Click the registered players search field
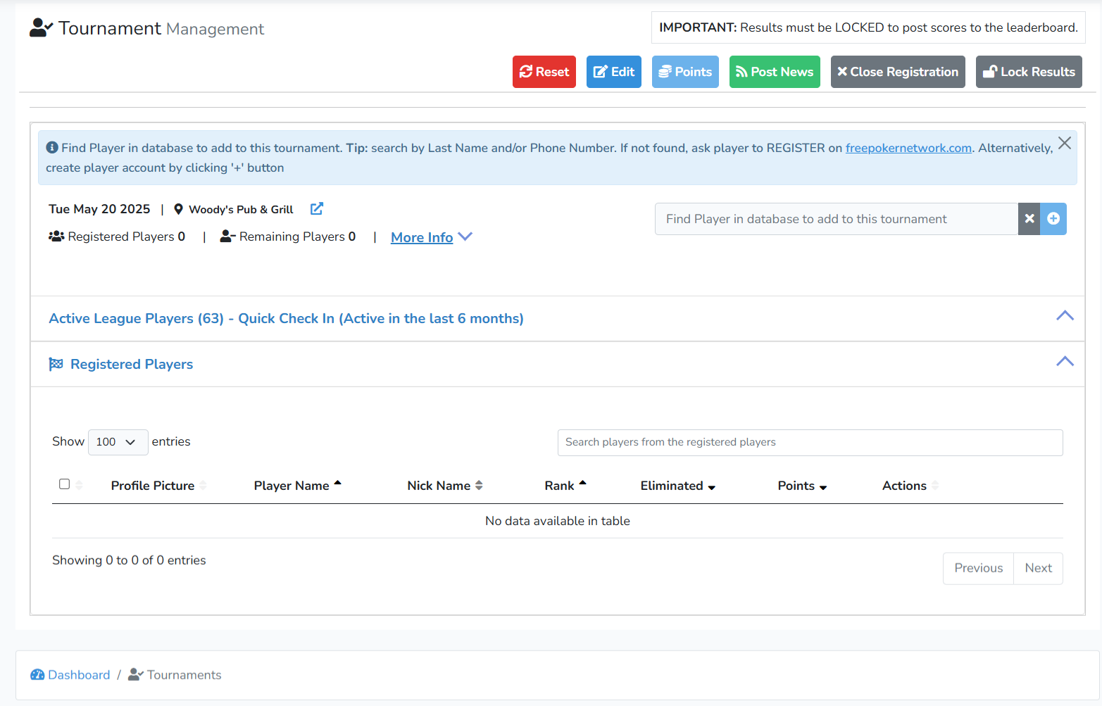Image resolution: width=1102 pixels, height=706 pixels. point(810,443)
